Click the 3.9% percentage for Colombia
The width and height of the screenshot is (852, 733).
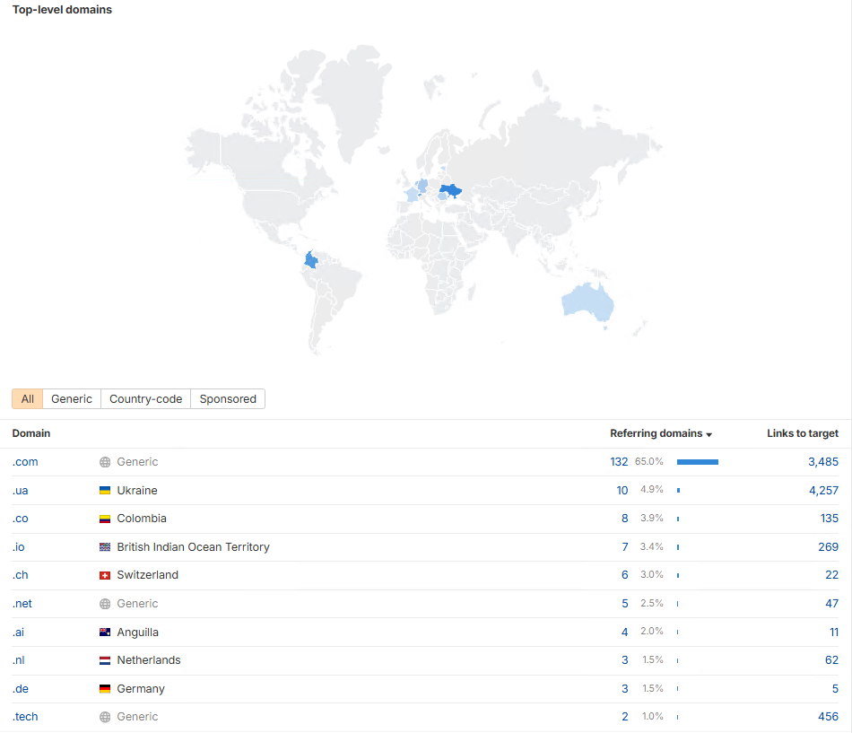point(651,519)
